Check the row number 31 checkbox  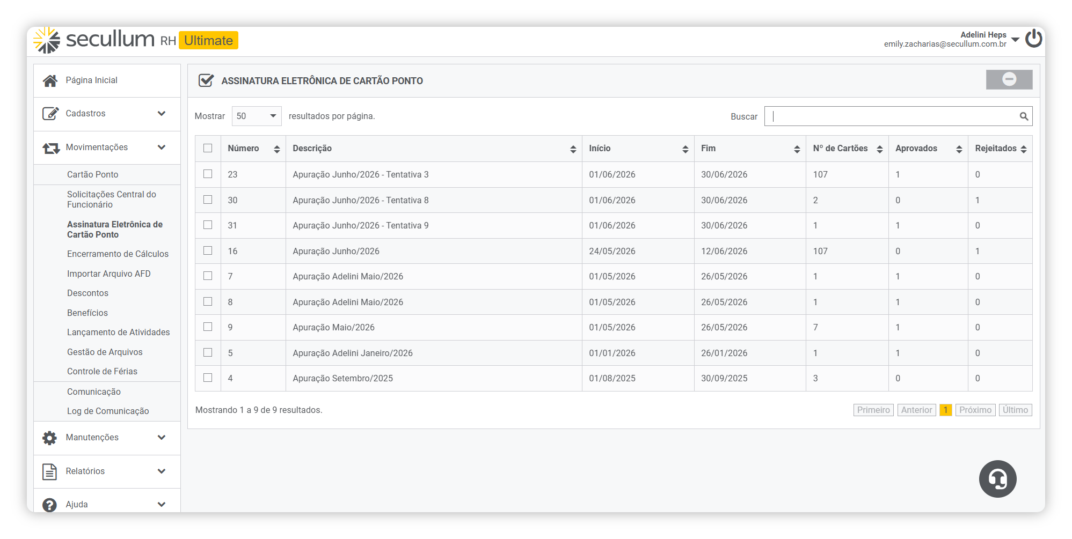pyautogui.click(x=208, y=225)
